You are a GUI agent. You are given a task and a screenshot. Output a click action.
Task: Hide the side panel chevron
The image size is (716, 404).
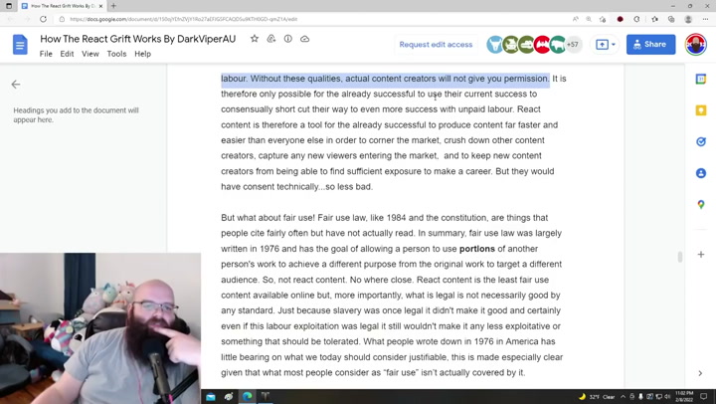point(700,373)
